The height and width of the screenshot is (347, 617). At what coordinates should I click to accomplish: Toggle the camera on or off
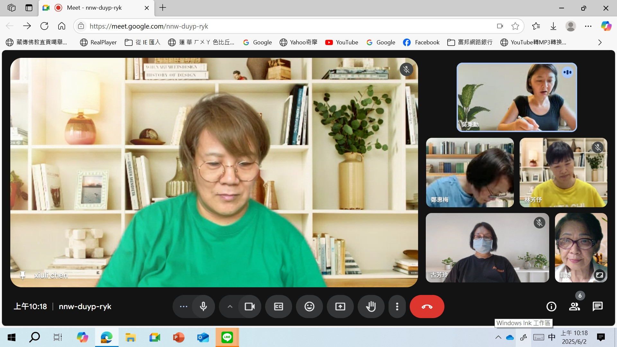click(x=249, y=307)
